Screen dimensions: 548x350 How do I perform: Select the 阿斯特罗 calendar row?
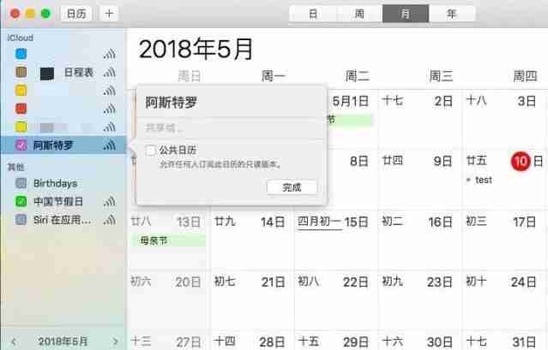[x=63, y=145]
